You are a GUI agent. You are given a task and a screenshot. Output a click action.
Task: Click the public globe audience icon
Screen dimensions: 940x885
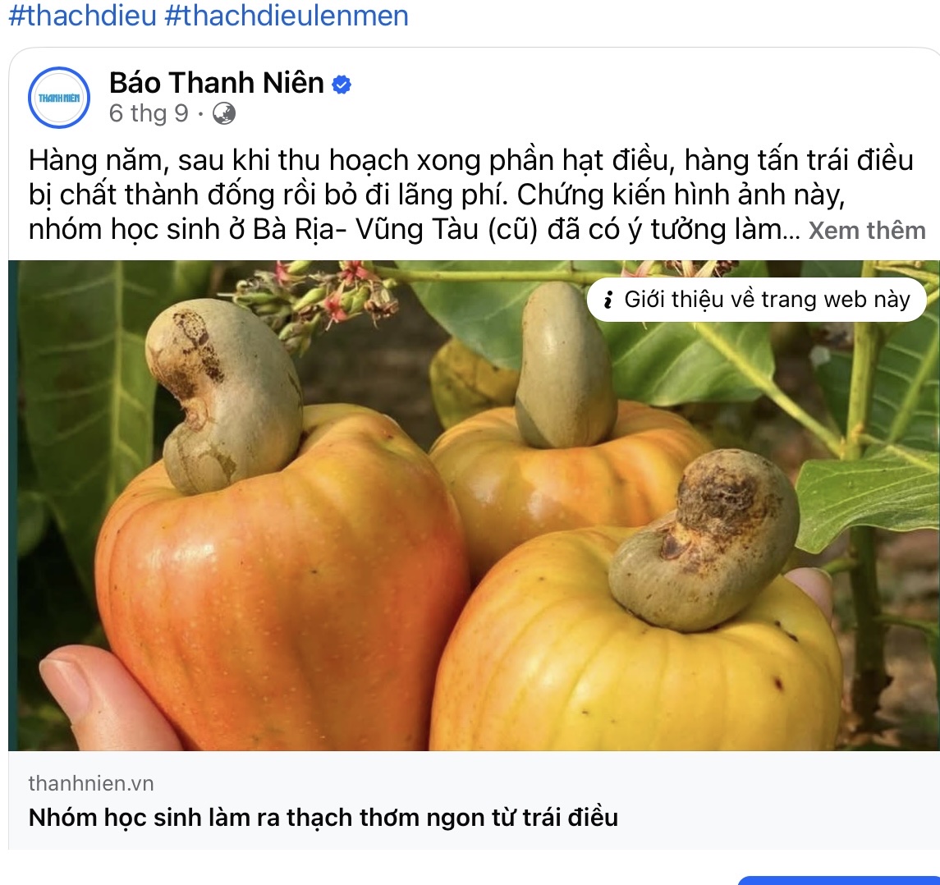point(224,113)
